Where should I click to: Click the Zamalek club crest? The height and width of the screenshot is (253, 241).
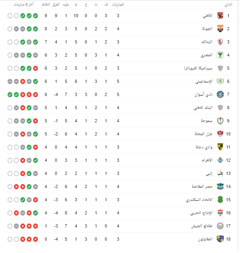[x=220, y=42]
